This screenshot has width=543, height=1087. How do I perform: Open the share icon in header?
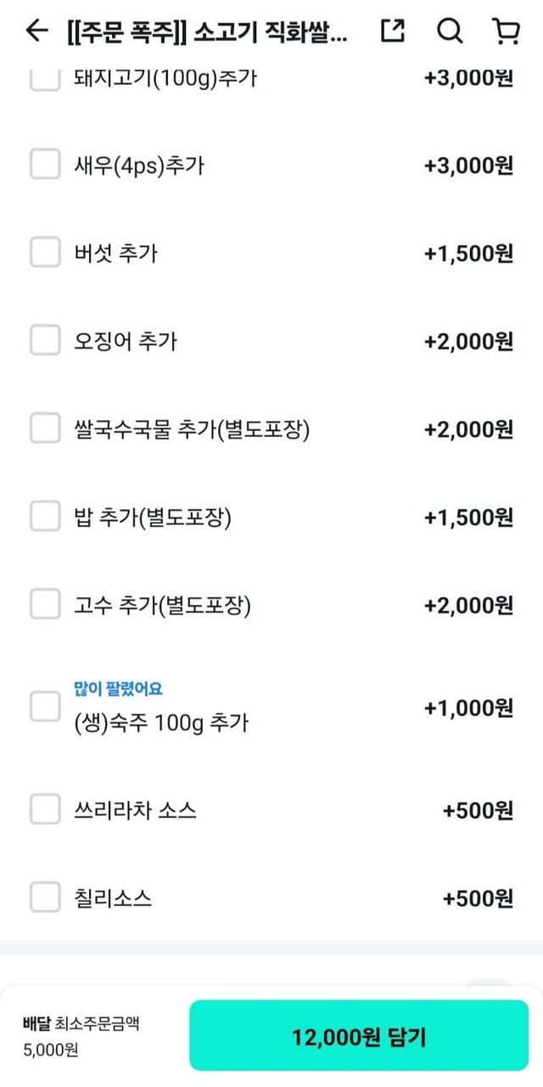[392, 31]
